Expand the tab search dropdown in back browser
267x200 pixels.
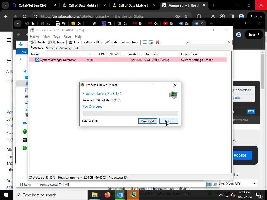click(5, 5)
